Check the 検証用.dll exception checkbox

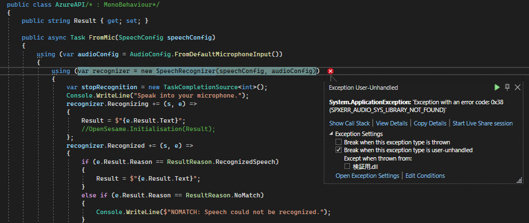tap(347, 166)
